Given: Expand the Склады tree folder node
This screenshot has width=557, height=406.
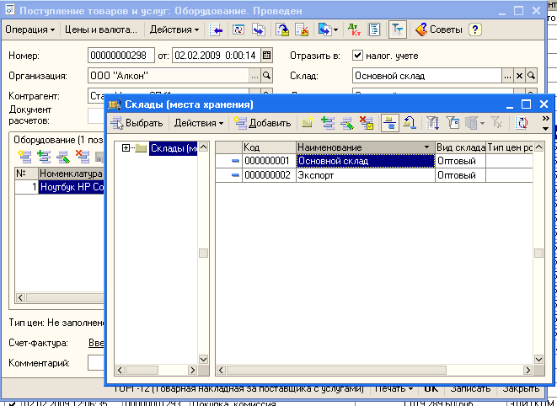Looking at the screenshot, I should (x=126, y=148).
